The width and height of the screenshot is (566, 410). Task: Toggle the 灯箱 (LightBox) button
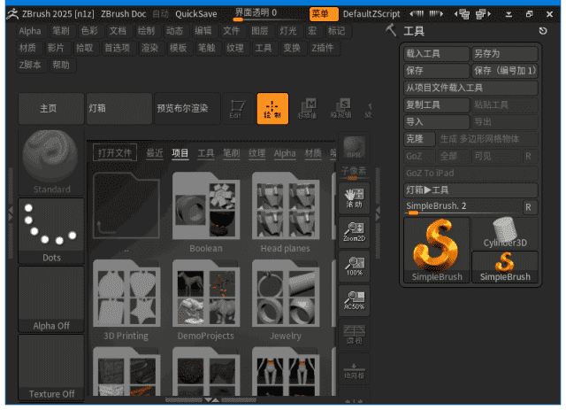pyautogui.click(x=119, y=108)
